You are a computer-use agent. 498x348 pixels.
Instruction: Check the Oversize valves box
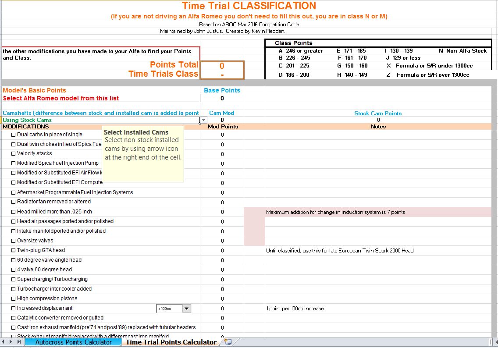tap(13, 241)
